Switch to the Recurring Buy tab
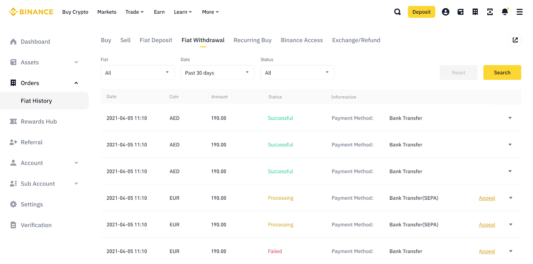This screenshot has width=533, height=264. tap(253, 40)
